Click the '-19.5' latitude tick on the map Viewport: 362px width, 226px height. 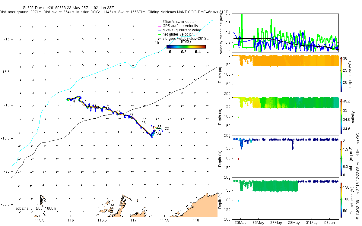point(5,138)
